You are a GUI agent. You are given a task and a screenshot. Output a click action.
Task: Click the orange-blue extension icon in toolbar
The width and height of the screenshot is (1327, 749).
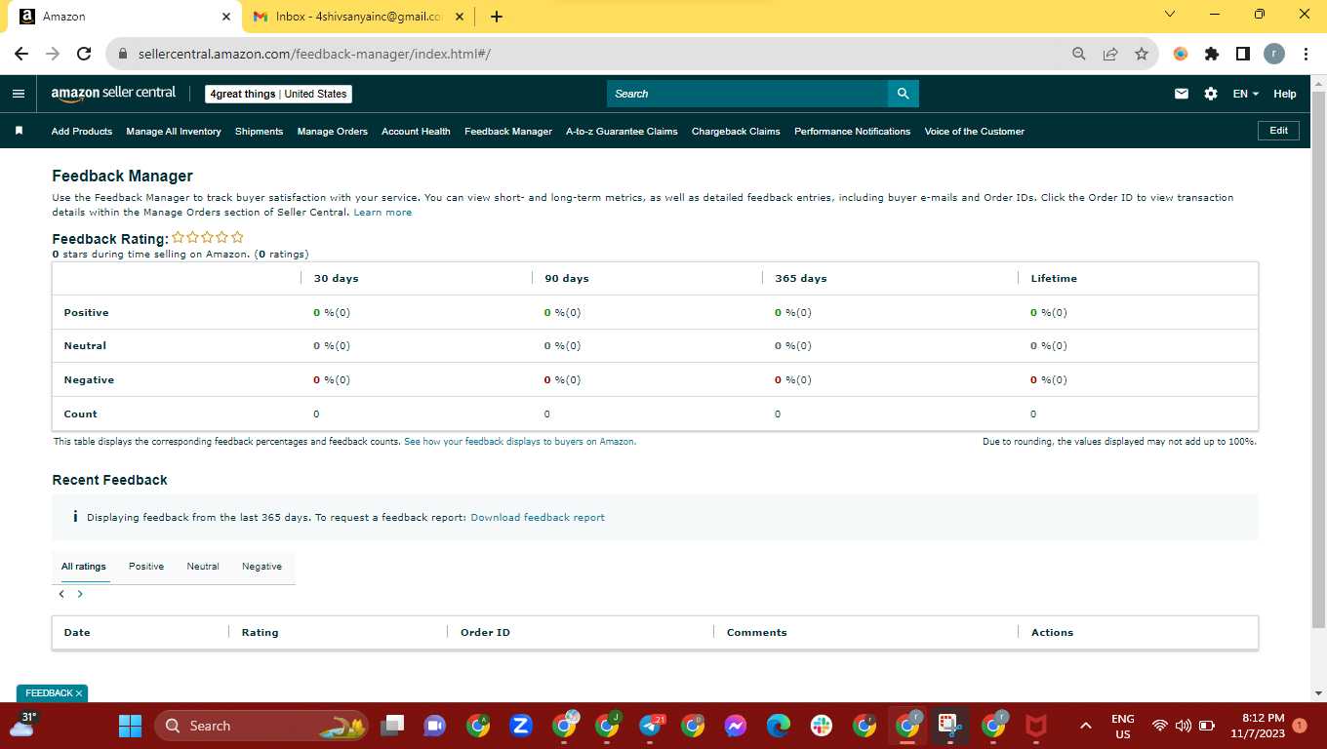click(x=1181, y=55)
